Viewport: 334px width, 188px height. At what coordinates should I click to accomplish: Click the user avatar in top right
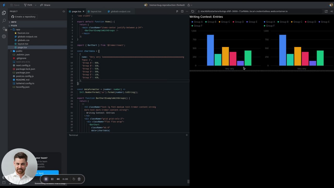pos(331,5)
